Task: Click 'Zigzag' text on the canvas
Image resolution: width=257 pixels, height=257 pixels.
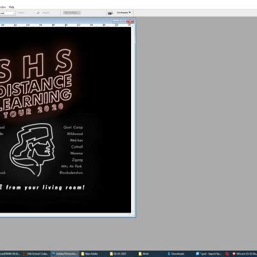Action: tap(77, 160)
